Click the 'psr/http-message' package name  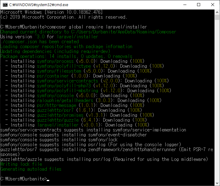(x=57, y=105)
